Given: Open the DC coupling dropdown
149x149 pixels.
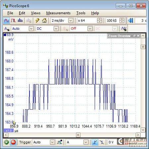Looking at the screenshot, I should [x=56, y=29].
